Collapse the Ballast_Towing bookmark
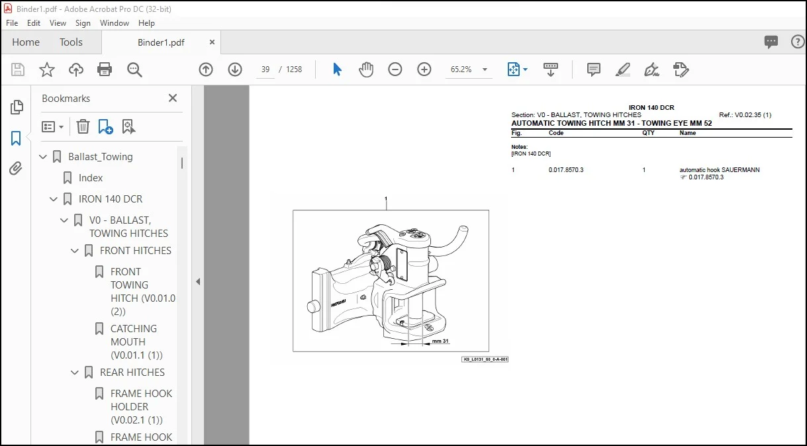The width and height of the screenshot is (807, 446). click(44, 157)
